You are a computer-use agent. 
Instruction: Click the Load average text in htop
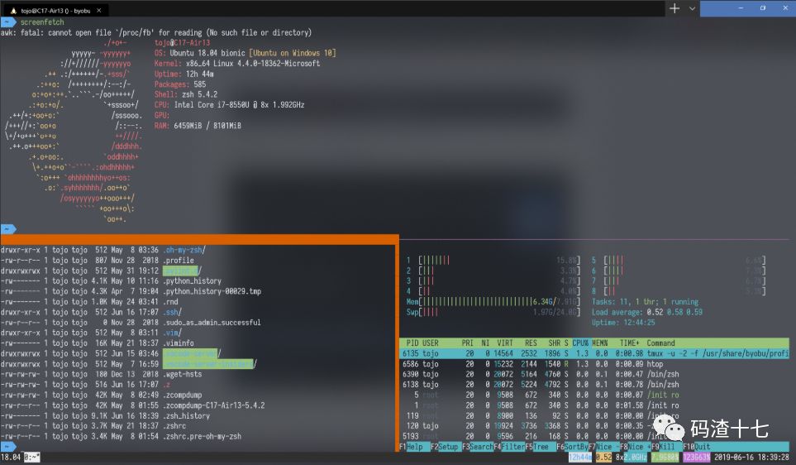coord(646,312)
